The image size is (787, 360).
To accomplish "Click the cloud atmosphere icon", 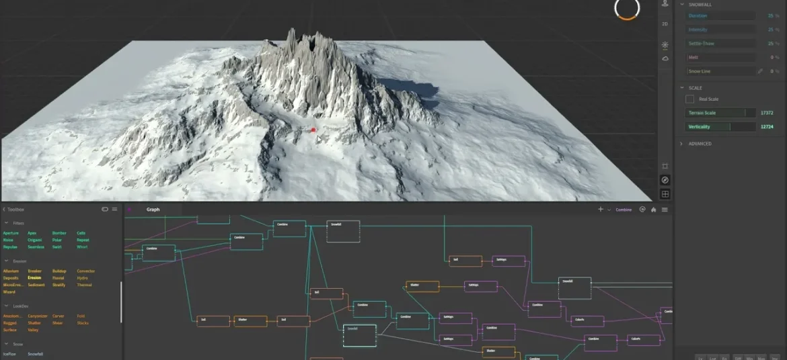I will coord(665,58).
